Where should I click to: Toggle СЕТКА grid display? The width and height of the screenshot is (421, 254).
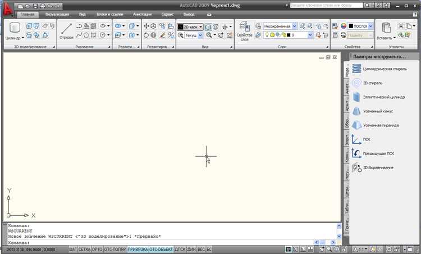[84, 250]
